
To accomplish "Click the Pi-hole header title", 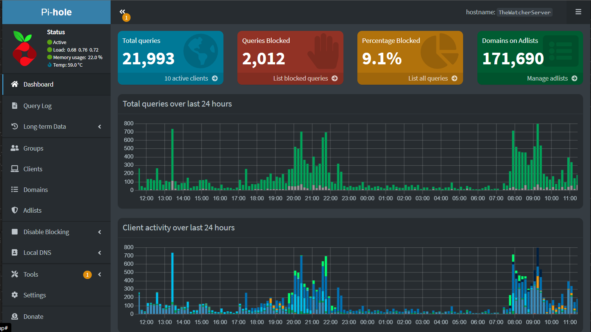I will point(56,12).
